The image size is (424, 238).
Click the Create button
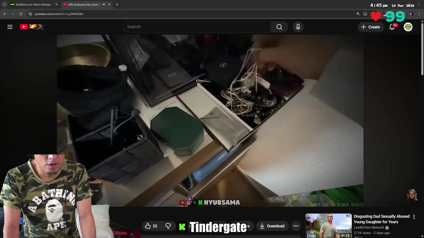click(370, 27)
